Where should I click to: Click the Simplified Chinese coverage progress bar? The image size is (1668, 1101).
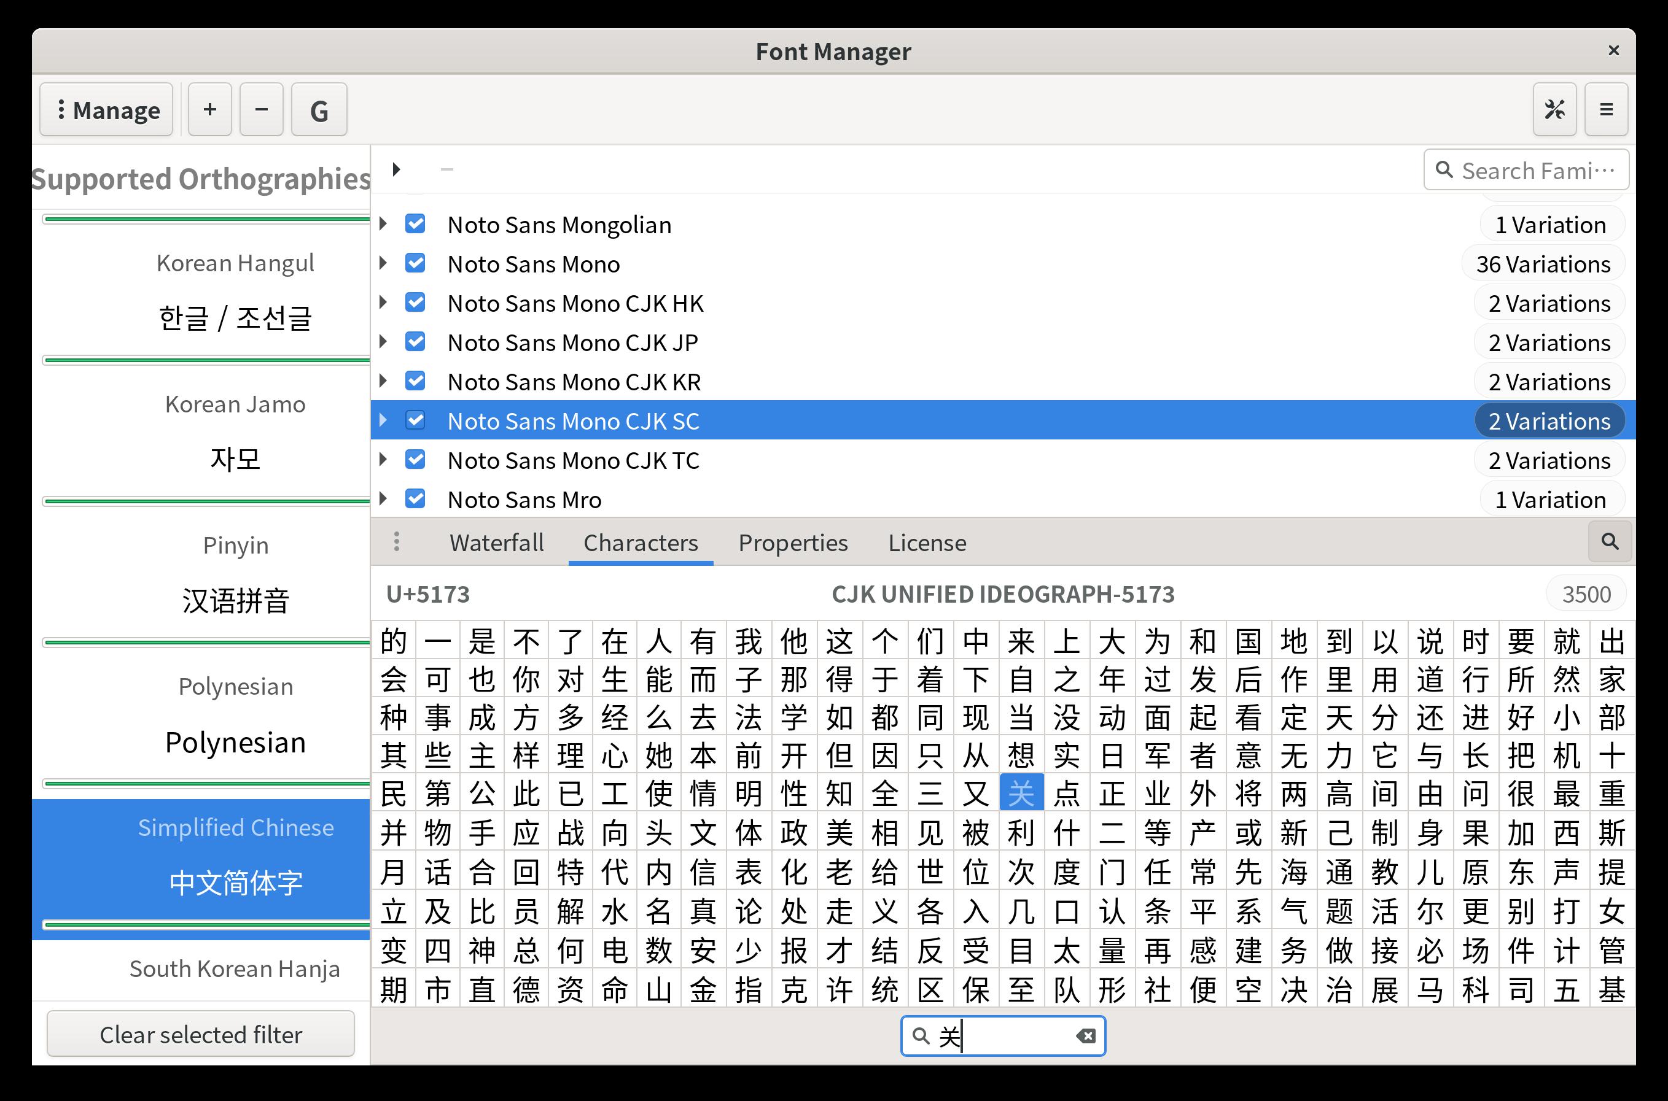coord(206,925)
